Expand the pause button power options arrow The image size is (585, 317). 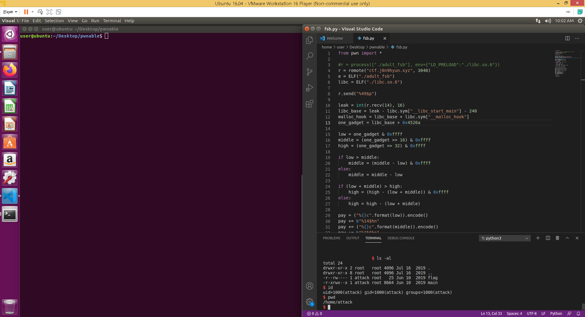(x=33, y=12)
